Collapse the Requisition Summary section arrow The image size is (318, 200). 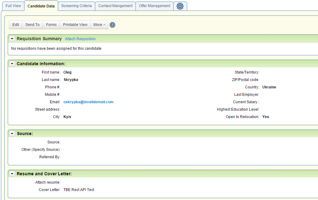pos(12,39)
